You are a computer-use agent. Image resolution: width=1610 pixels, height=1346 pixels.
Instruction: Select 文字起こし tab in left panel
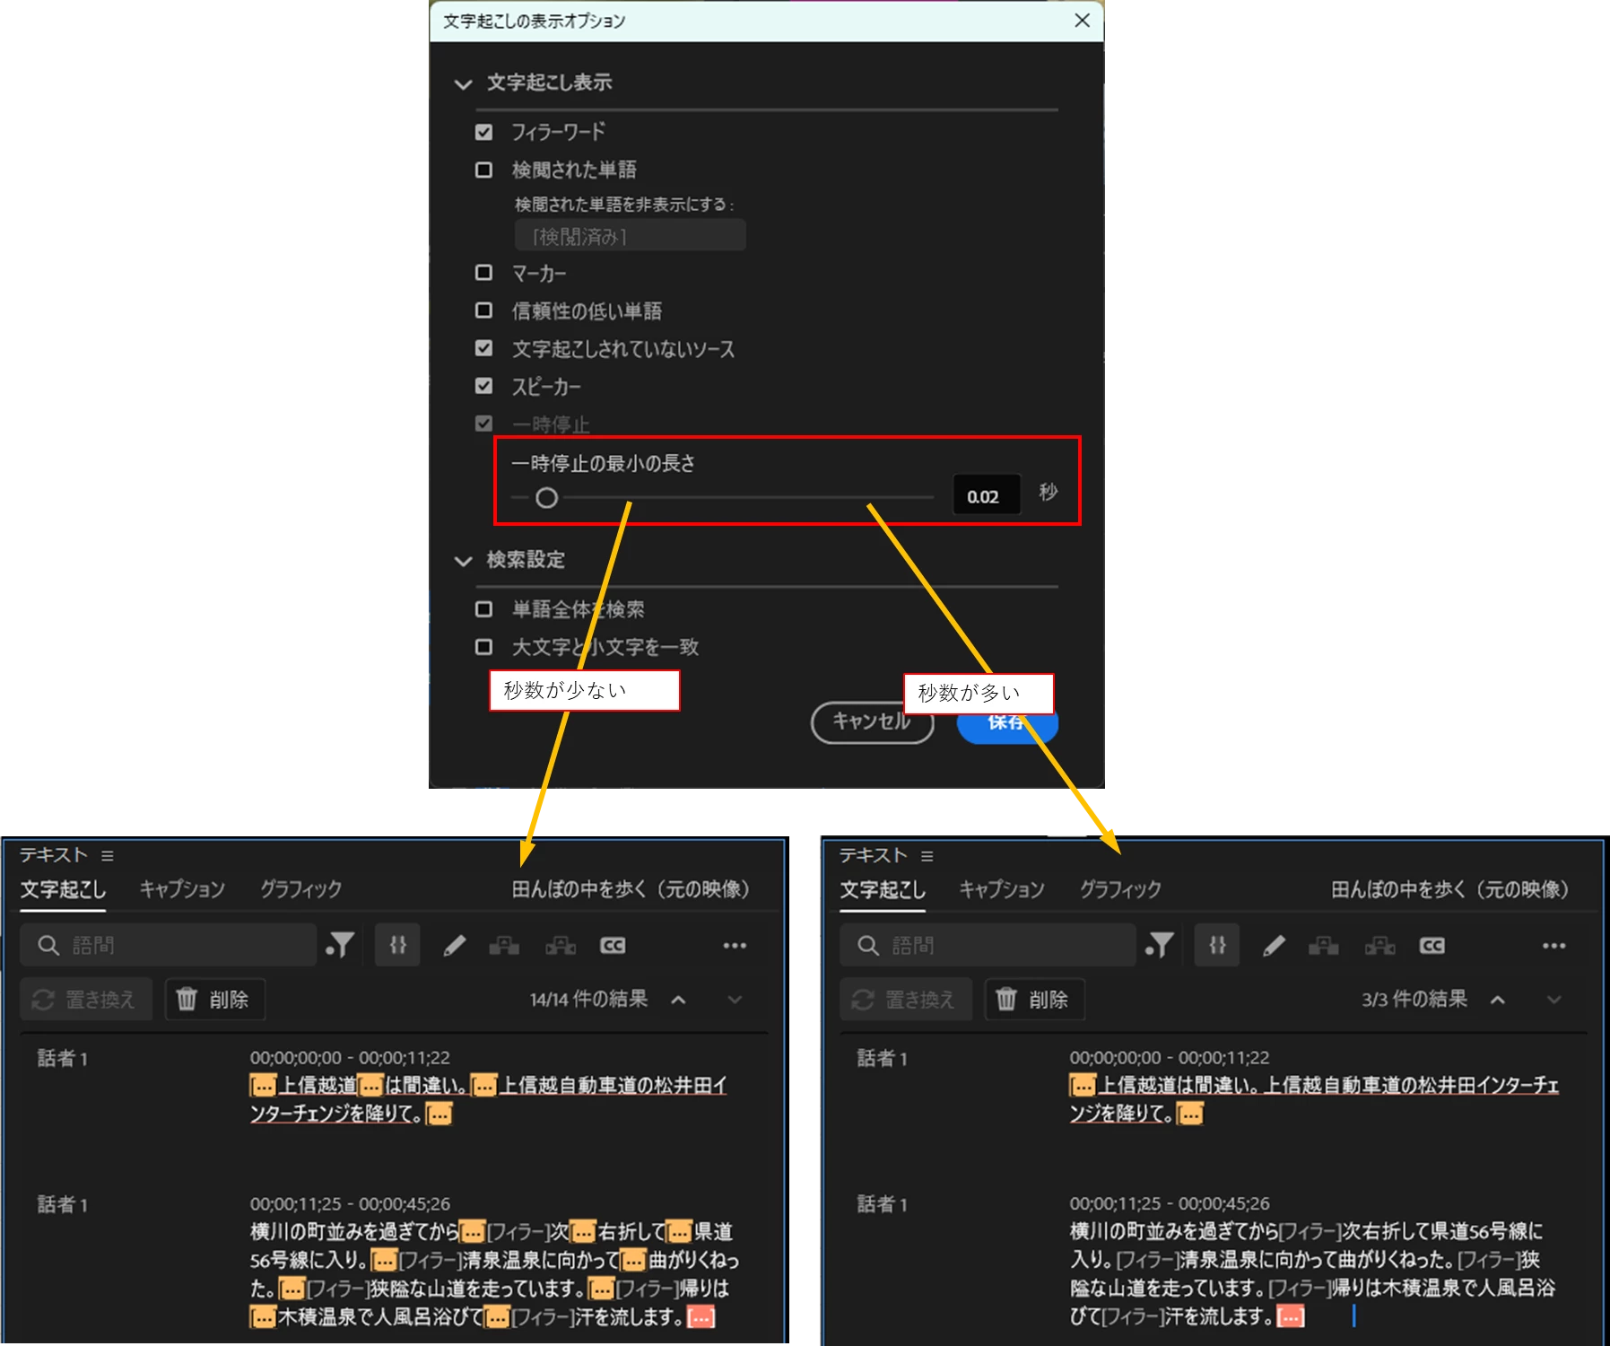[63, 889]
